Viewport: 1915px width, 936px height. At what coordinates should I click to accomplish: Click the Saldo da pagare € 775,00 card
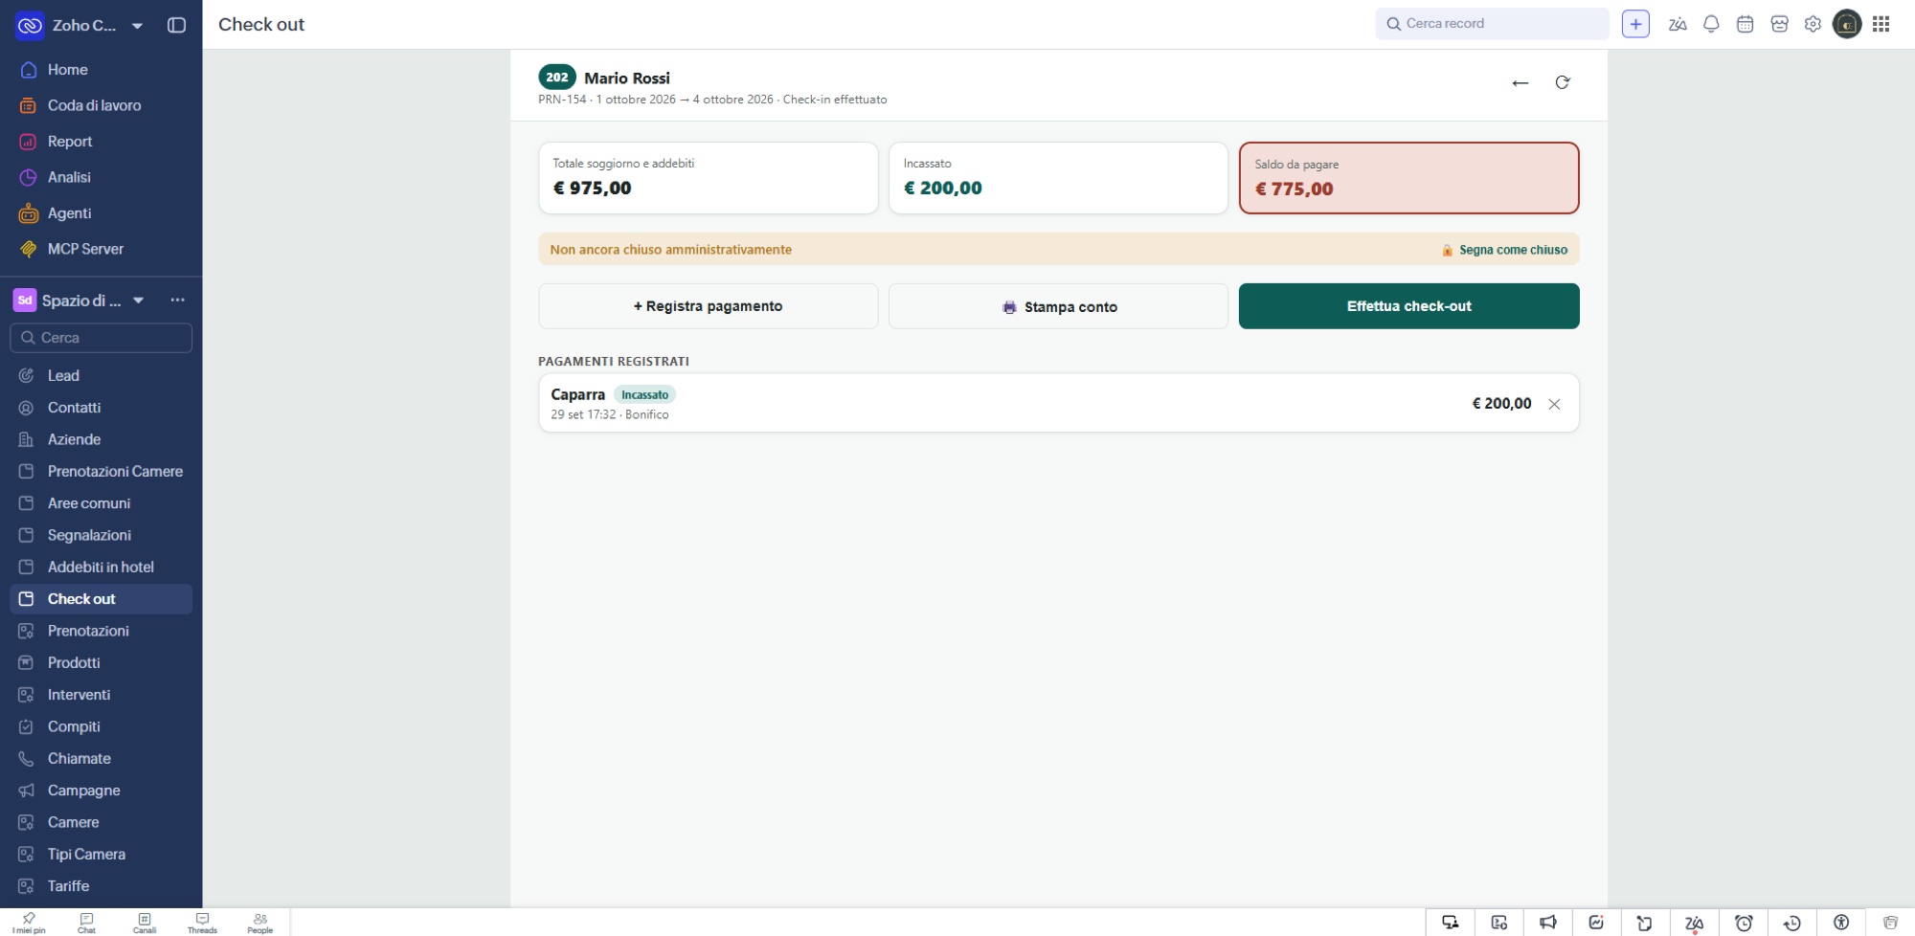click(x=1409, y=178)
